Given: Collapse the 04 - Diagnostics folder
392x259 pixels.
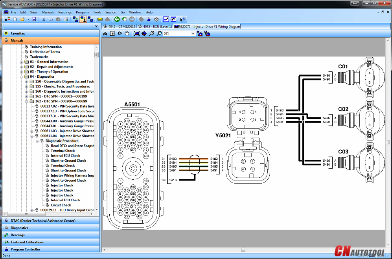Looking at the screenshot, I should 22,77.
